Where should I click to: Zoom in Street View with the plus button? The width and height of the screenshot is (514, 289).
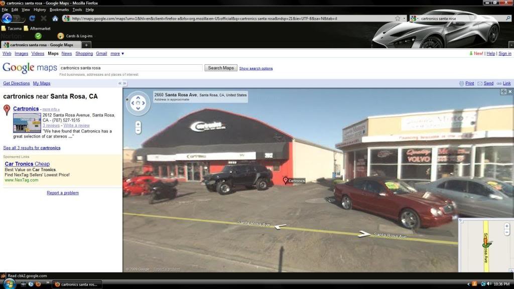click(x=138, y=124)
